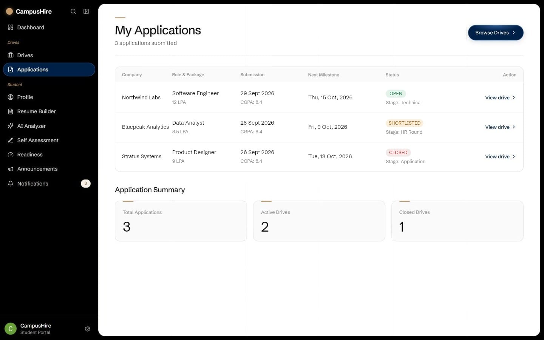Click the Profile target icon
The height and width of the screenshot is (340, 544).
[11, 97]
